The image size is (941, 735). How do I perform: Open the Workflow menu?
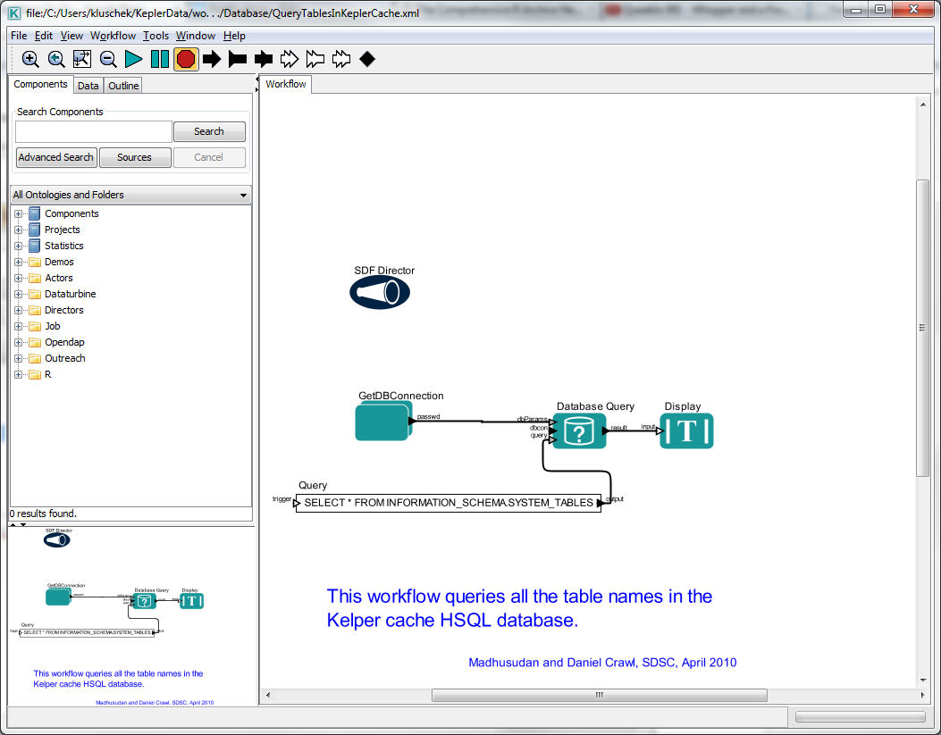click(113, 36)
